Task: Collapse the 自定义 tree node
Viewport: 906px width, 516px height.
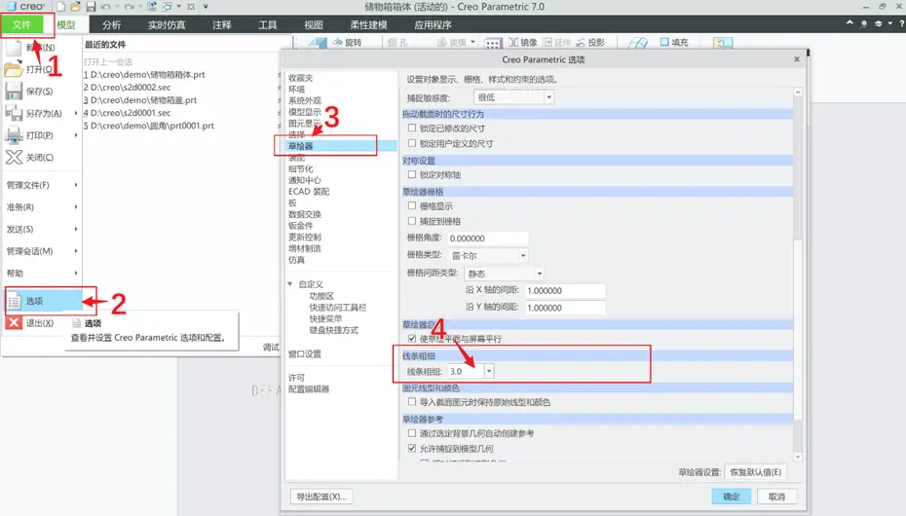Action: [x=290, y=284]
